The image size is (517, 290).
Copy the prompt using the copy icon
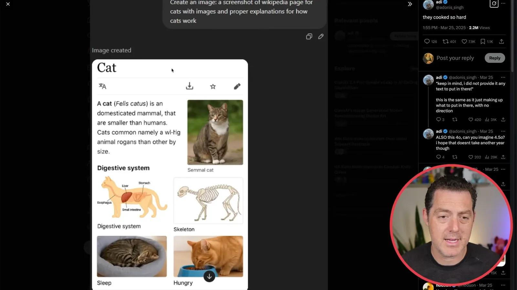click(x=309, y=36)
